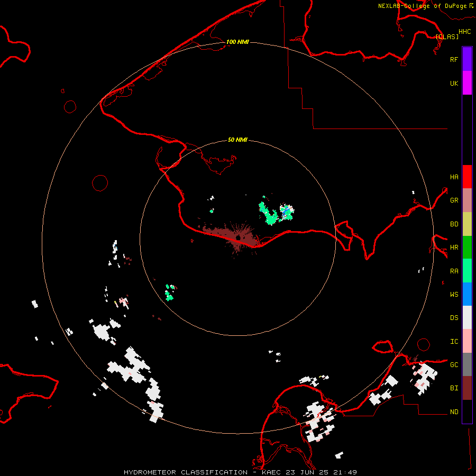Click the BD yellow legend swatch
Image resolution: width=476 pixels, height=476 pixels.
pos(467,224)
